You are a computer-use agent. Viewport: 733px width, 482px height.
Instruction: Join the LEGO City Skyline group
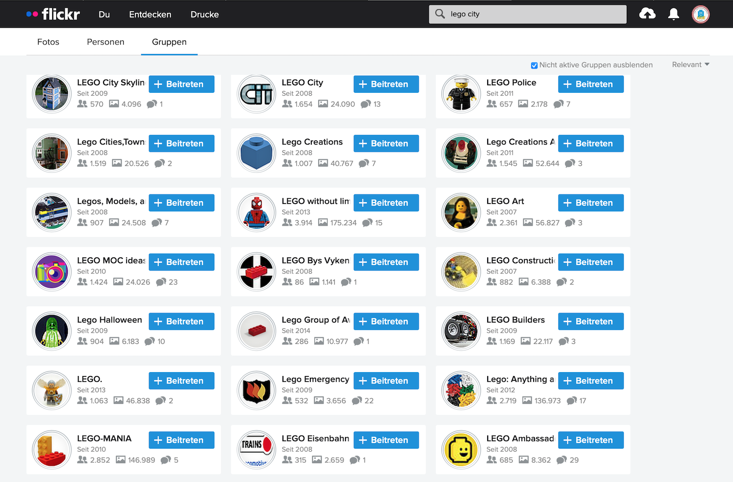coord(182,84)
